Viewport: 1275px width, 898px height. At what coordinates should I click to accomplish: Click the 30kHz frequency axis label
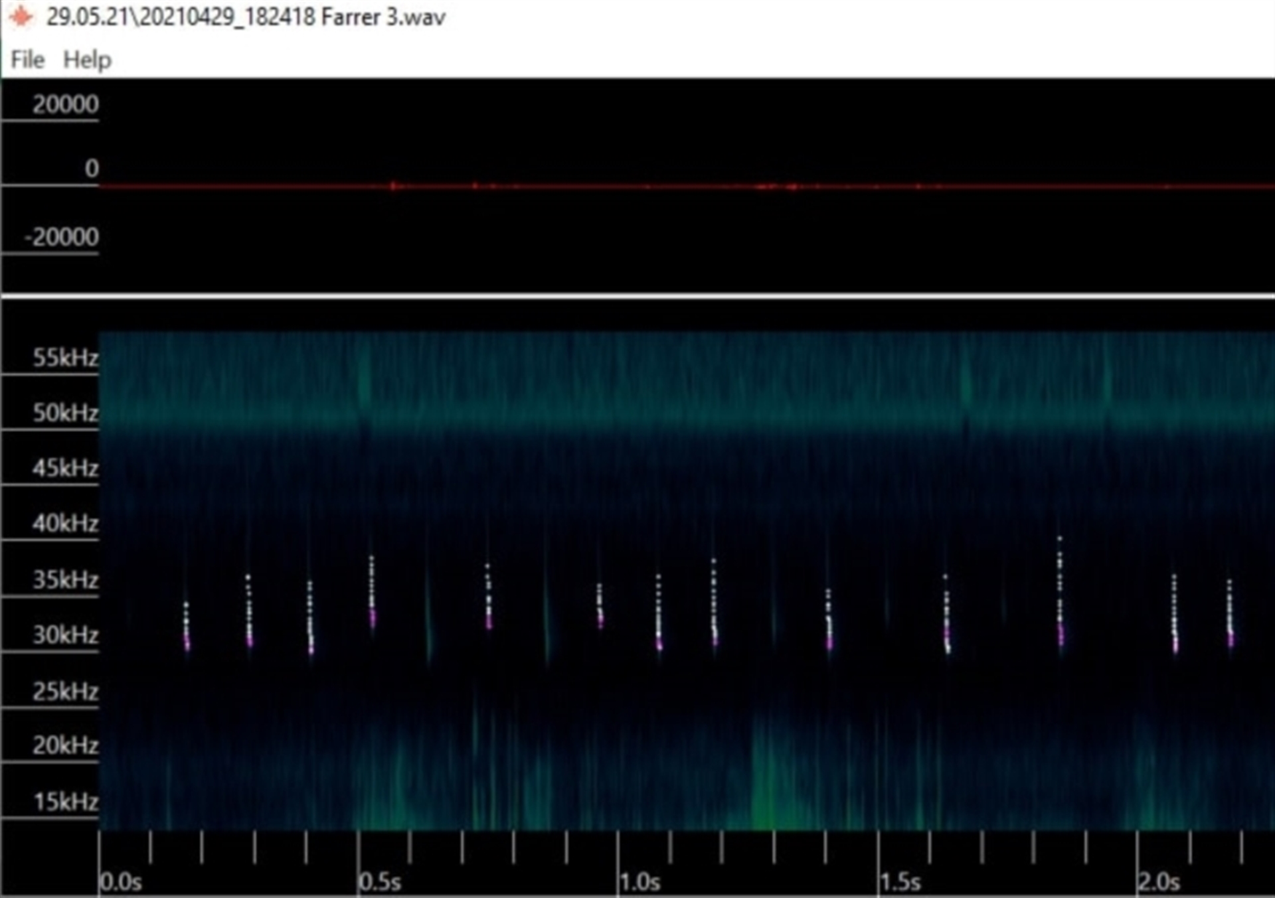(65, 635)
